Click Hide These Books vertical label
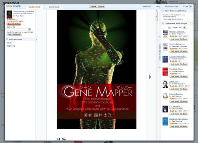 (160, 52)
